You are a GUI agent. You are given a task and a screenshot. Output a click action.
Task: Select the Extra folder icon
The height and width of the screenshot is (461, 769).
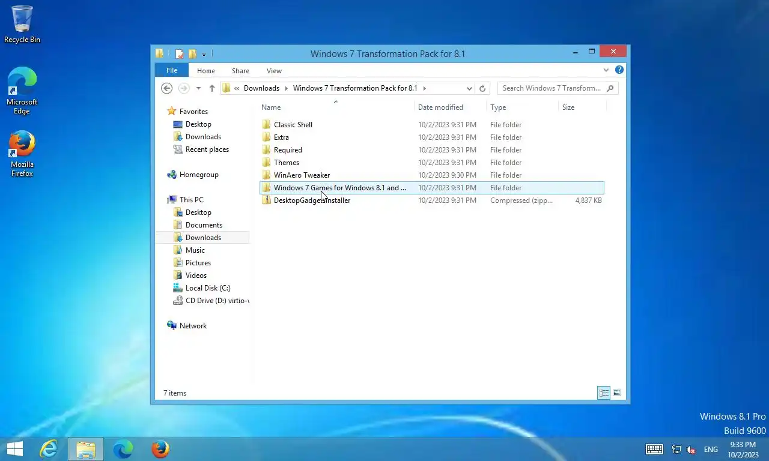(x=267, y=137)
